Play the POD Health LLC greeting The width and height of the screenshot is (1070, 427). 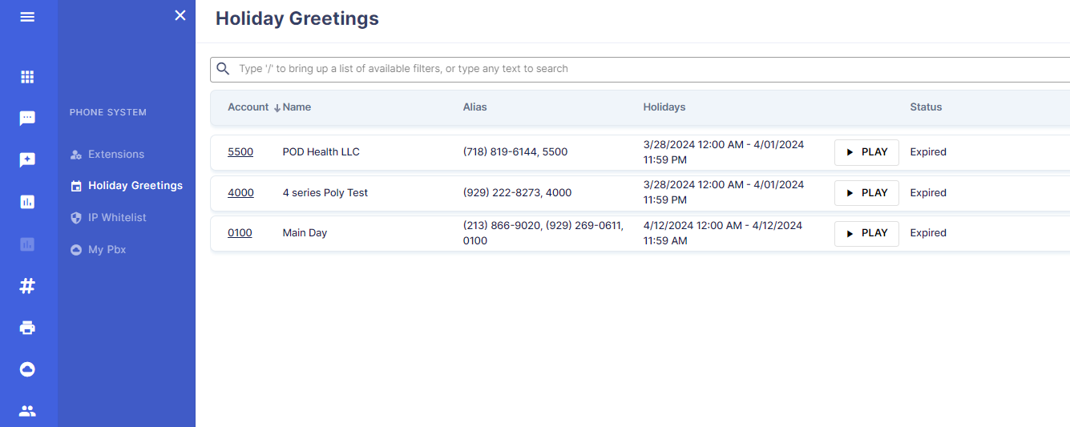866,152
